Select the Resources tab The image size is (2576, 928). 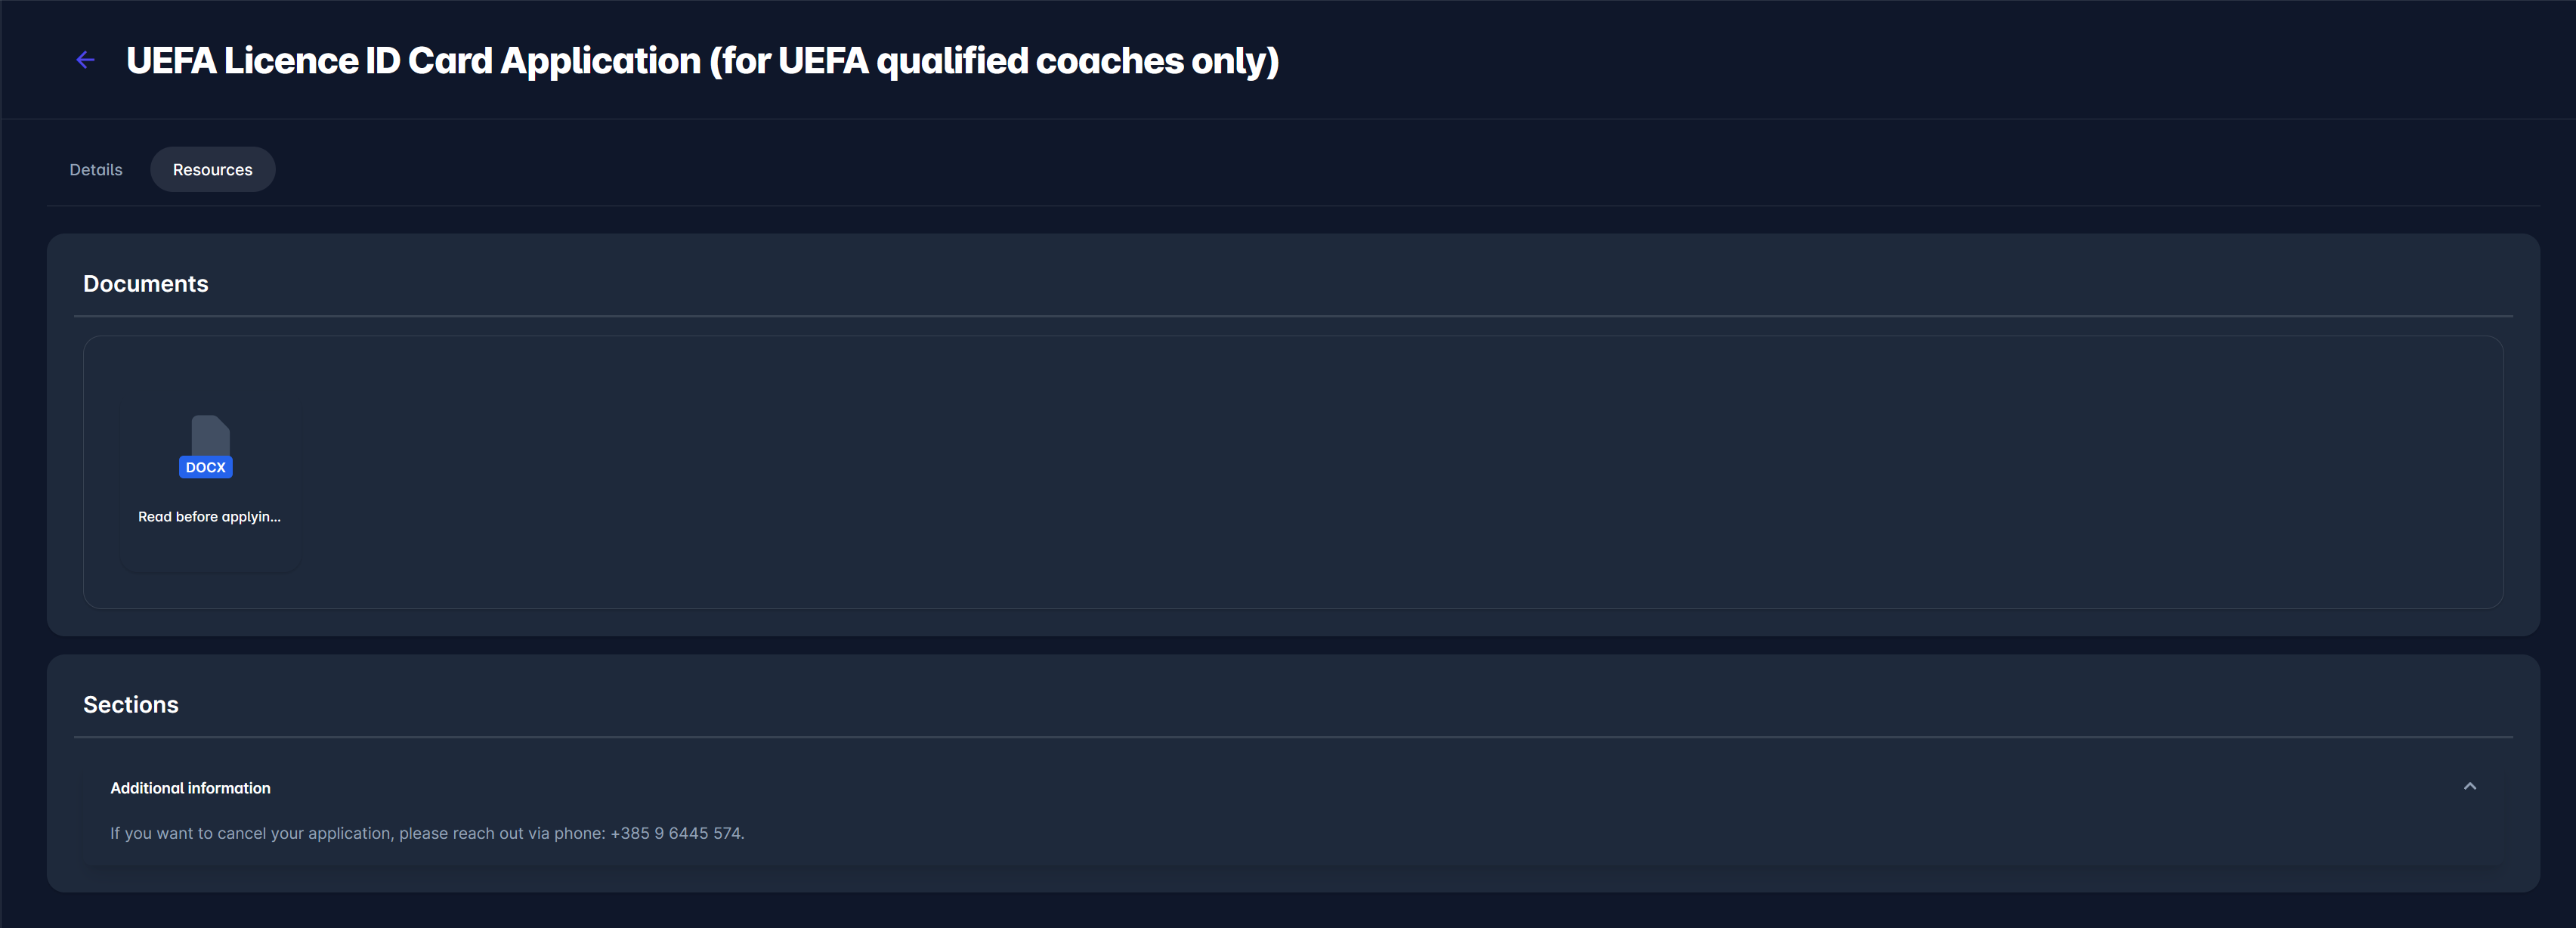coord(212,170)
